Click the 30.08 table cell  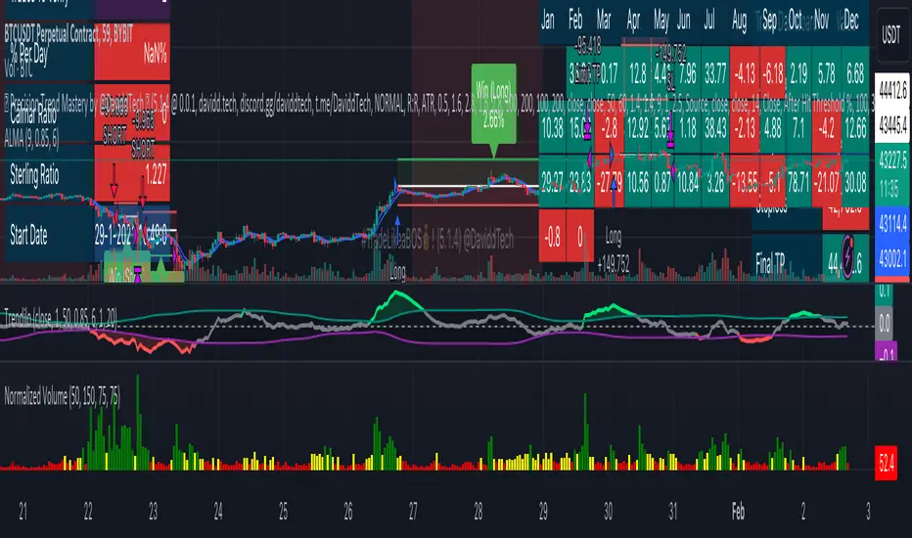click(855, 182)
